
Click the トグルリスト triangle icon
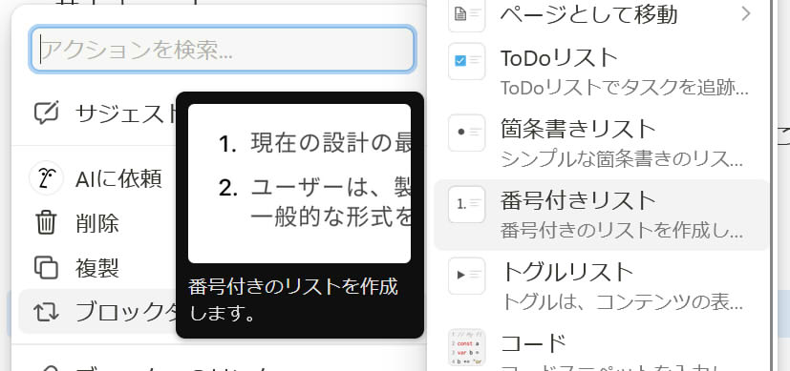pos(466,276)
